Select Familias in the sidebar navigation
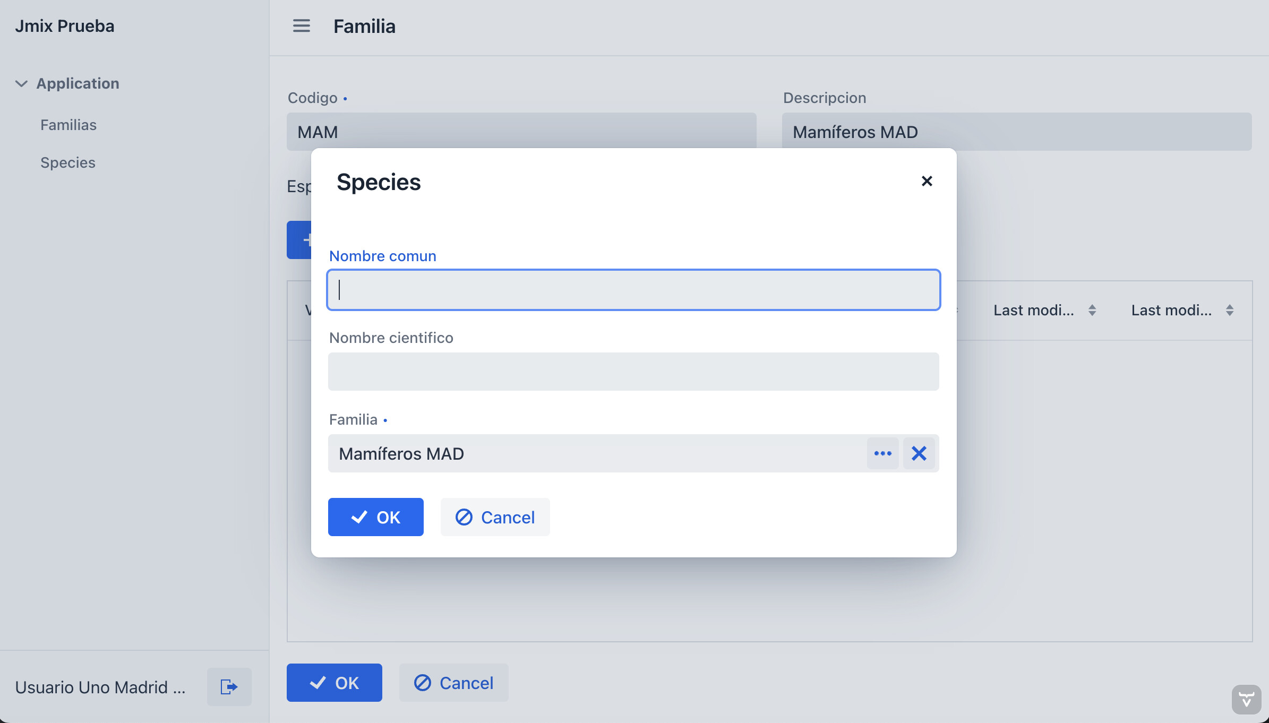Viewport: 1269px width, 723px height. [69, 124]
